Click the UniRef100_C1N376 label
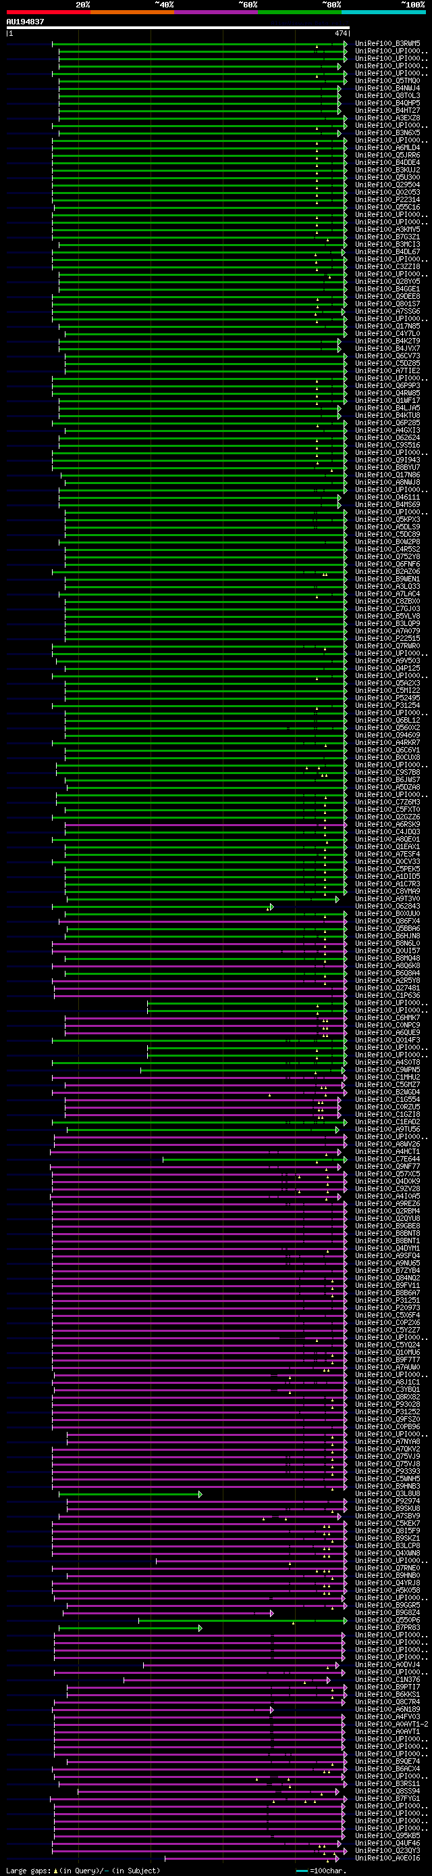This screenshot has height=1876, width=432. pyautogui.click(x=387, y=1679)
